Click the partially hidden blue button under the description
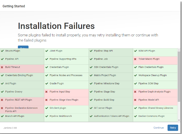182x134 pixels. click(23, 47)
